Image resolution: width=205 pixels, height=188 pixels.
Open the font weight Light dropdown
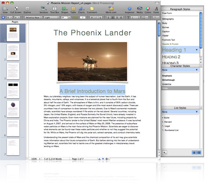click(52, 17)
